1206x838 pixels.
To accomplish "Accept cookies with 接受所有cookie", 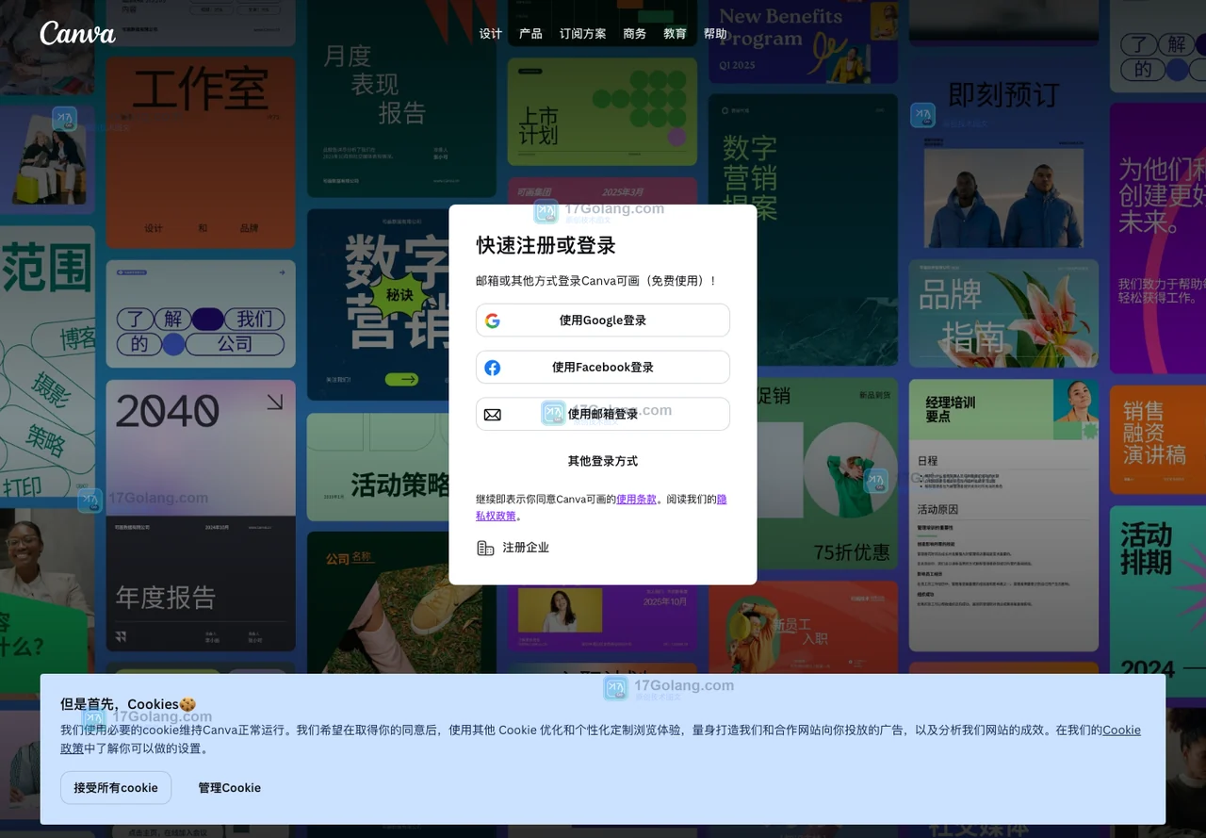I will 116,788.
